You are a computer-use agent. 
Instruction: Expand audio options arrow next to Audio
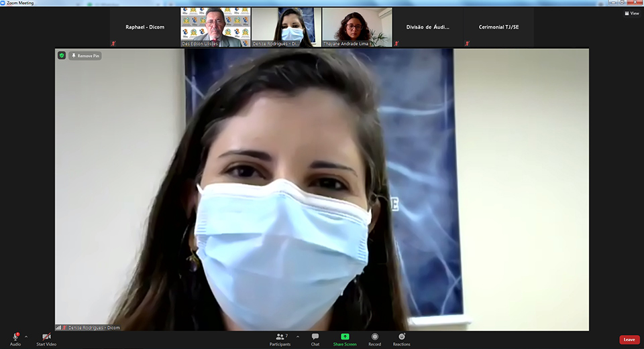pyautogui.click(x=26, y=336)
